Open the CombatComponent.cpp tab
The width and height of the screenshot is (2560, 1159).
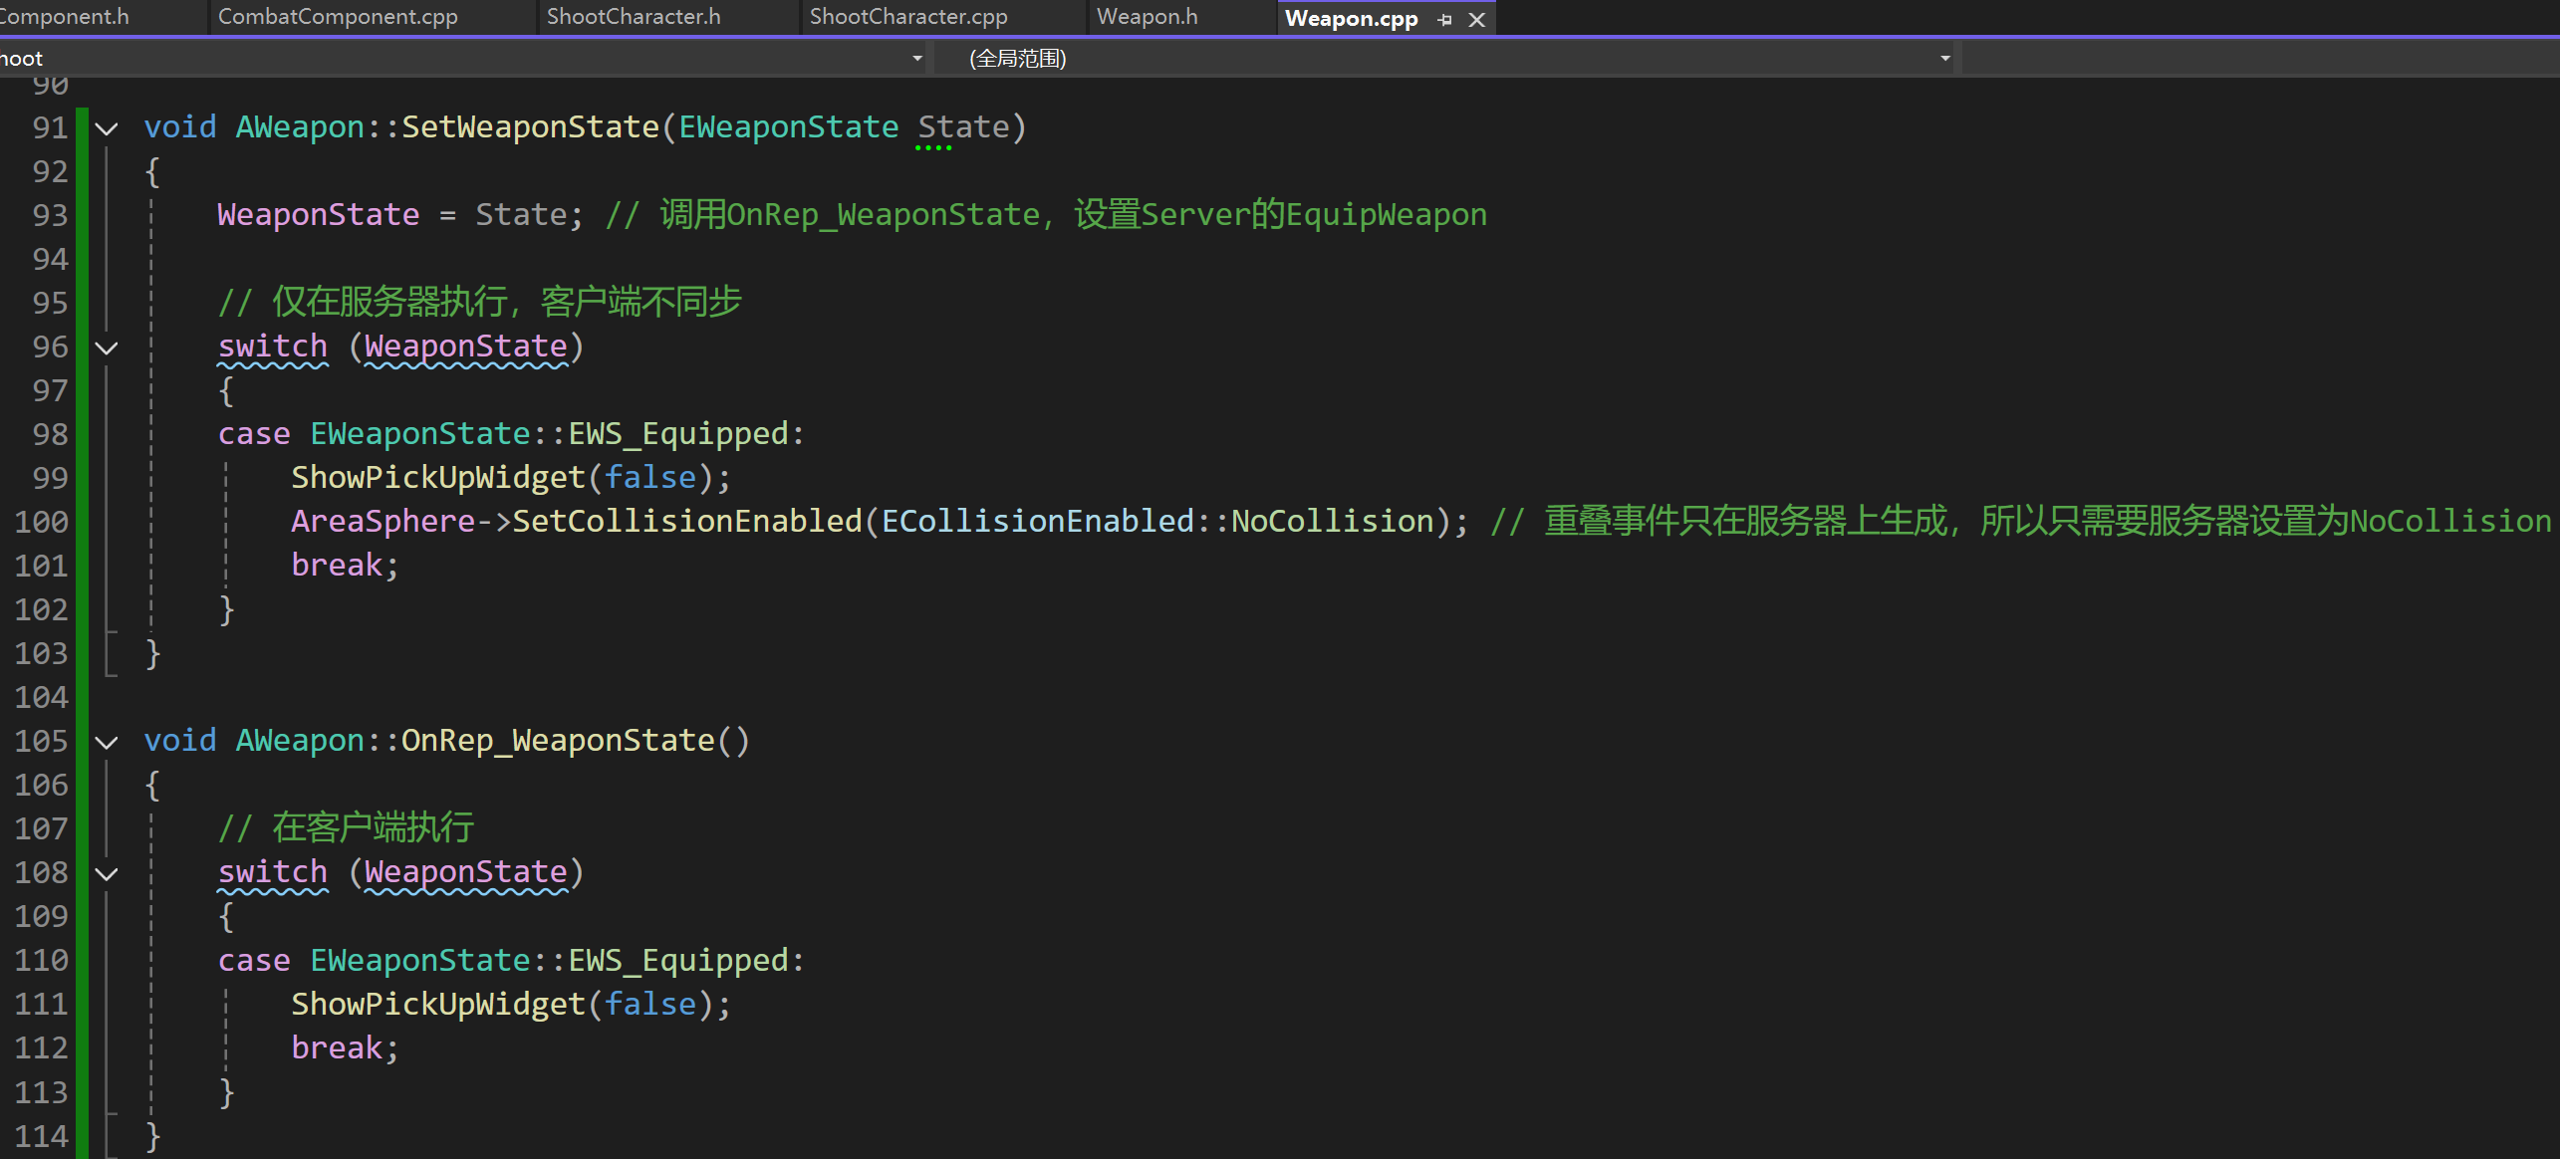338,17
